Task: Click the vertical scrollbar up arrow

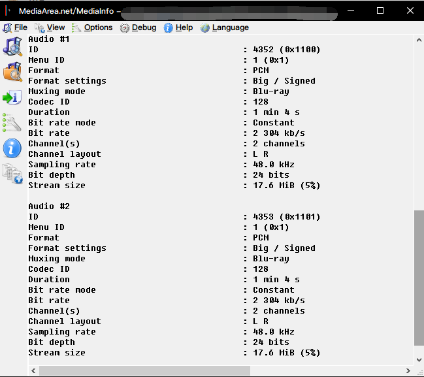Action: click(419, 41)
